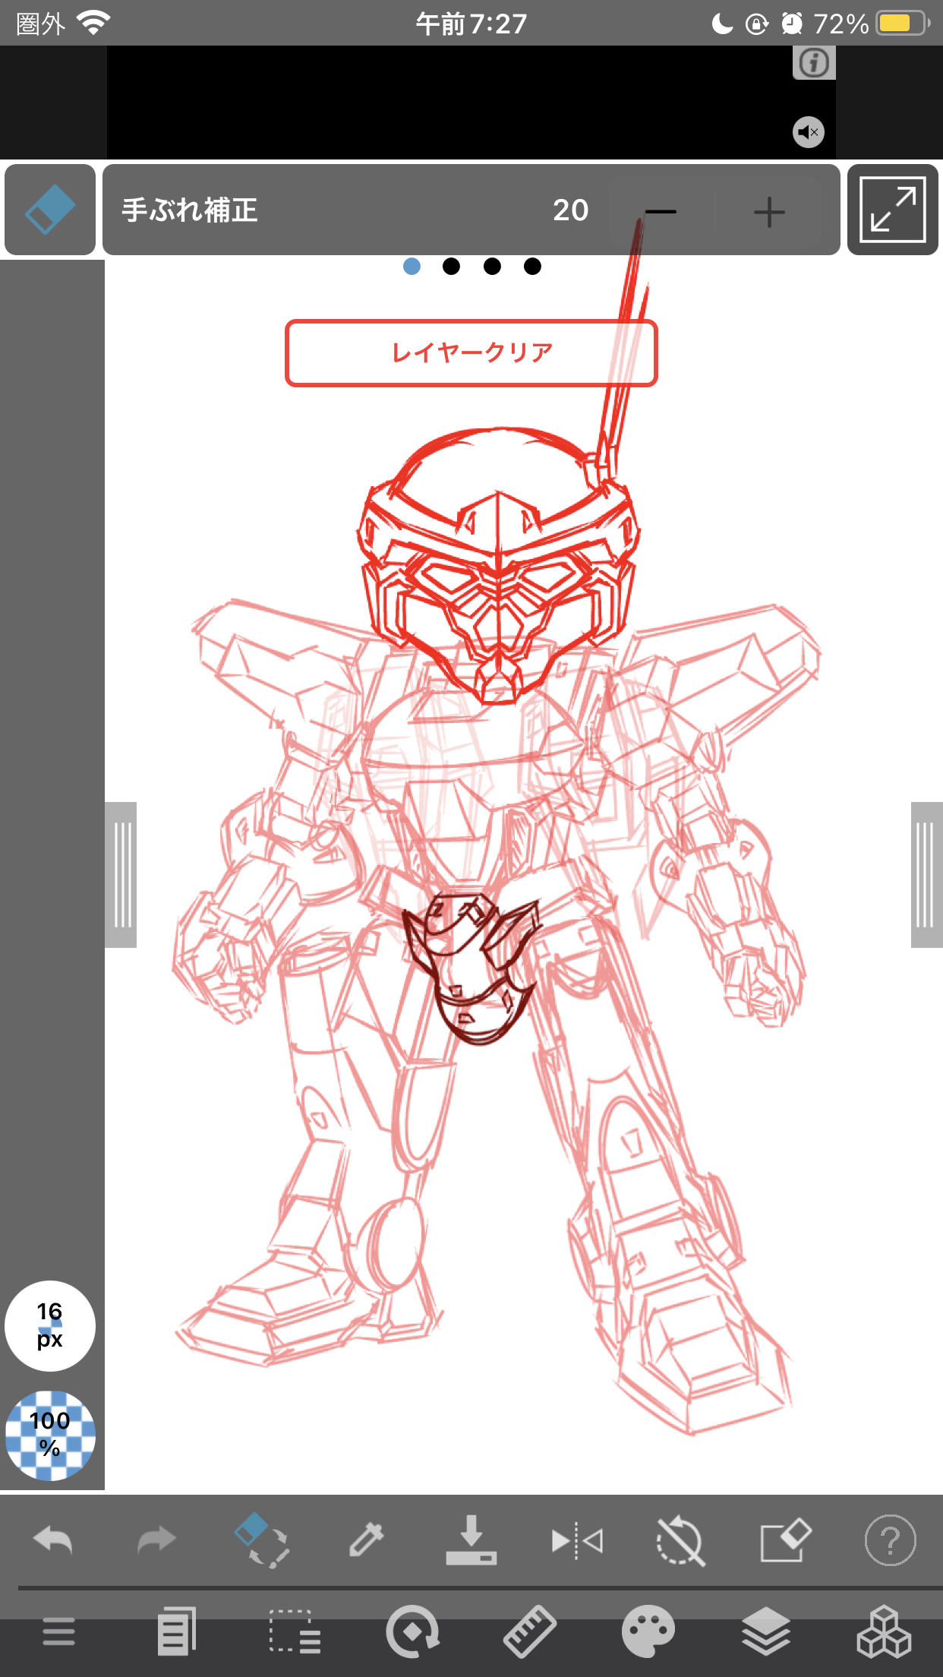Expand the left side panel handle
The image size is (943, 1677).
[121, 874]
